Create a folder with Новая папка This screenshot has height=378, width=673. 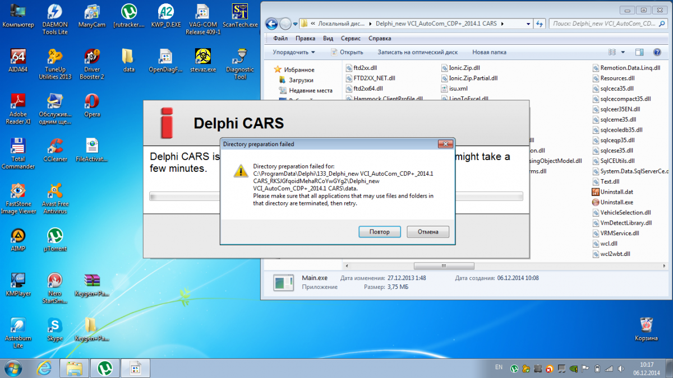(489, 52)
